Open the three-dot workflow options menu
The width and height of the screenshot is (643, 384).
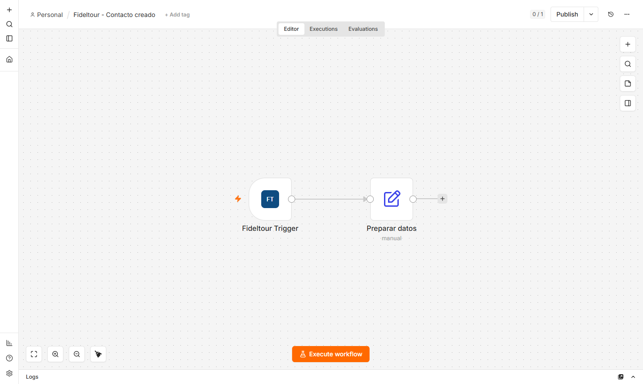click(627, 14)
